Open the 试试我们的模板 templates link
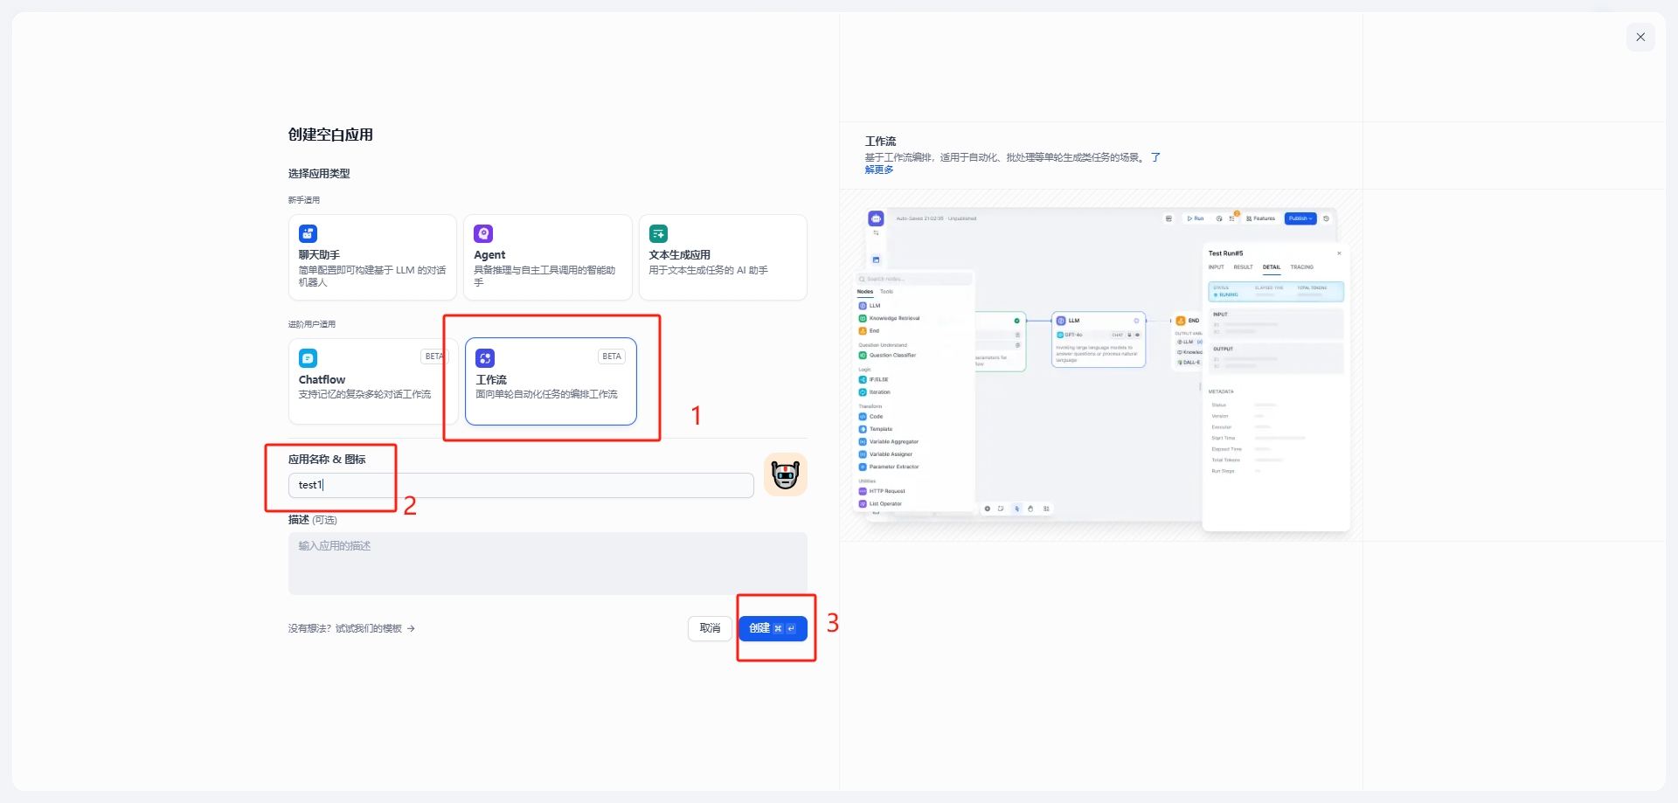1678x803 pixels. [x=368, y=628]
